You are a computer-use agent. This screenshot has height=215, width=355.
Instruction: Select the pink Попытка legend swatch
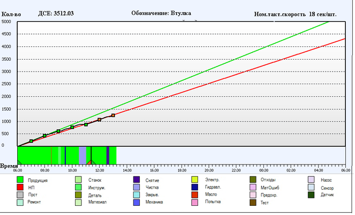pyautogui.click(x=195, y=202)
